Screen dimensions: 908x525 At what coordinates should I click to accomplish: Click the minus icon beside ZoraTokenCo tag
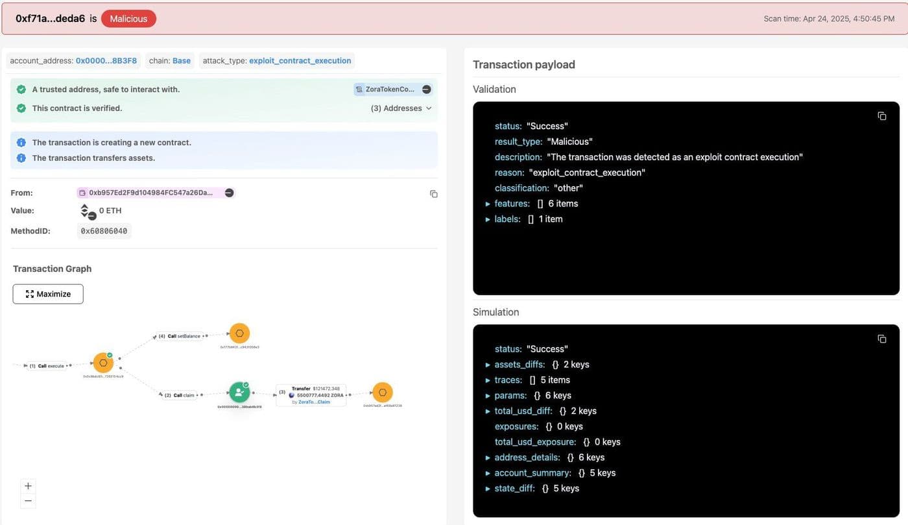click(x=426, y=90)
